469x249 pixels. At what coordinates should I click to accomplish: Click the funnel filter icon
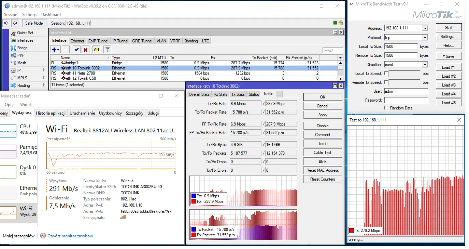pyautogui.click(x=107, y=50)
